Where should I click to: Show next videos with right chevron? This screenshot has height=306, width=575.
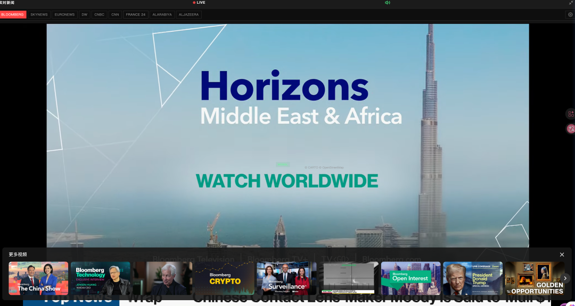(x=565, y=278)
